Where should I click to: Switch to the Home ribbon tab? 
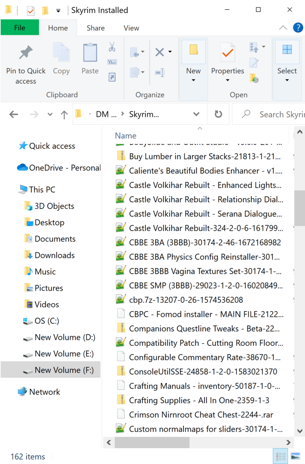pyautogui.click(x=58, y=28)
